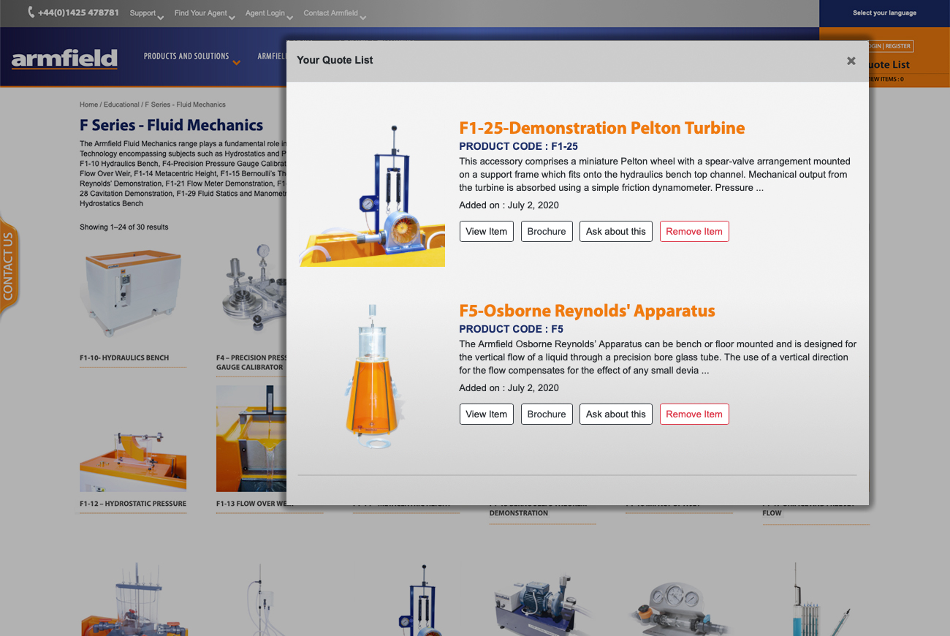
Task: Click the phone icon beside the number
Action: [31, 12]
